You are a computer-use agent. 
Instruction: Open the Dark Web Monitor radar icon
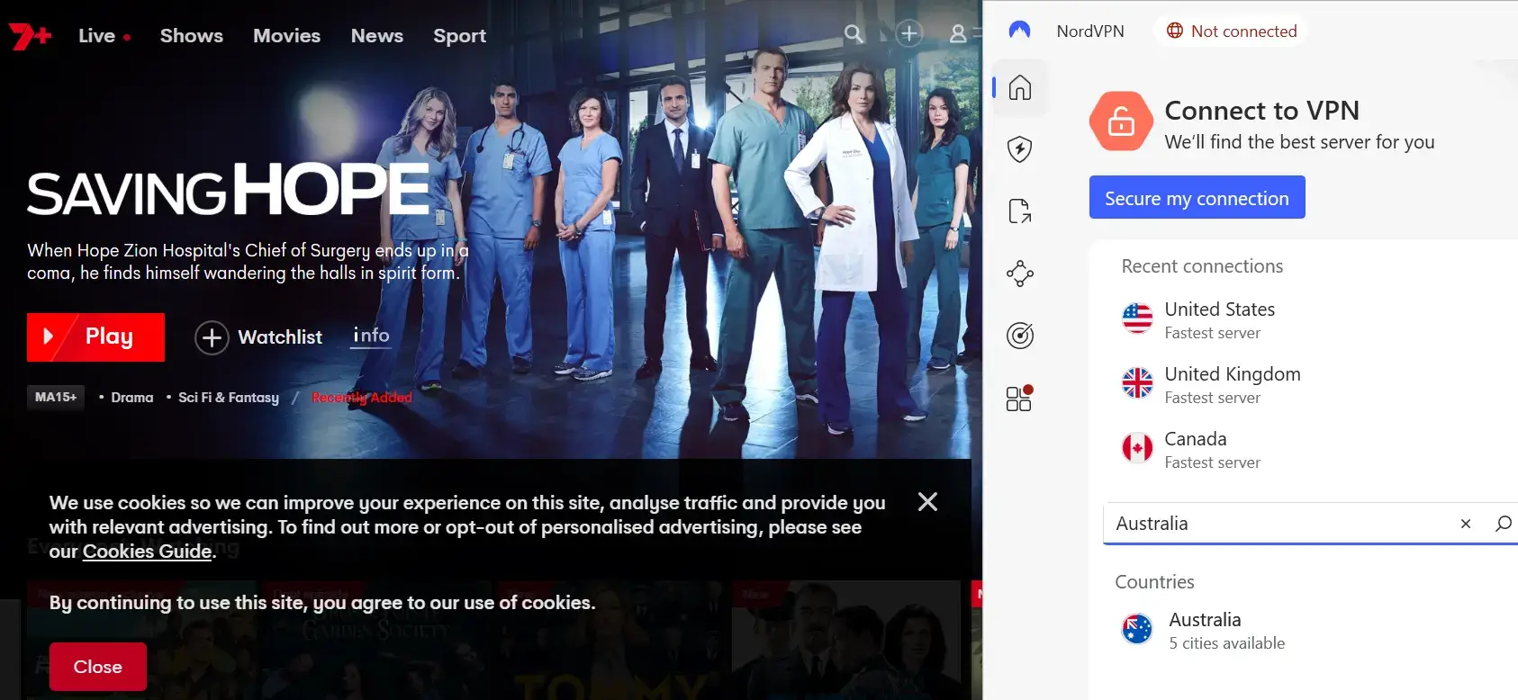pos(1019,336)
